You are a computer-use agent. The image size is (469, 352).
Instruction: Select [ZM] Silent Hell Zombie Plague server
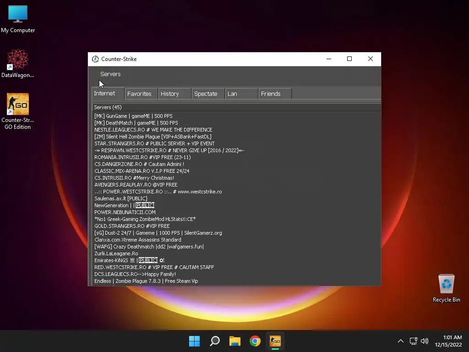(x=236, y=137)
